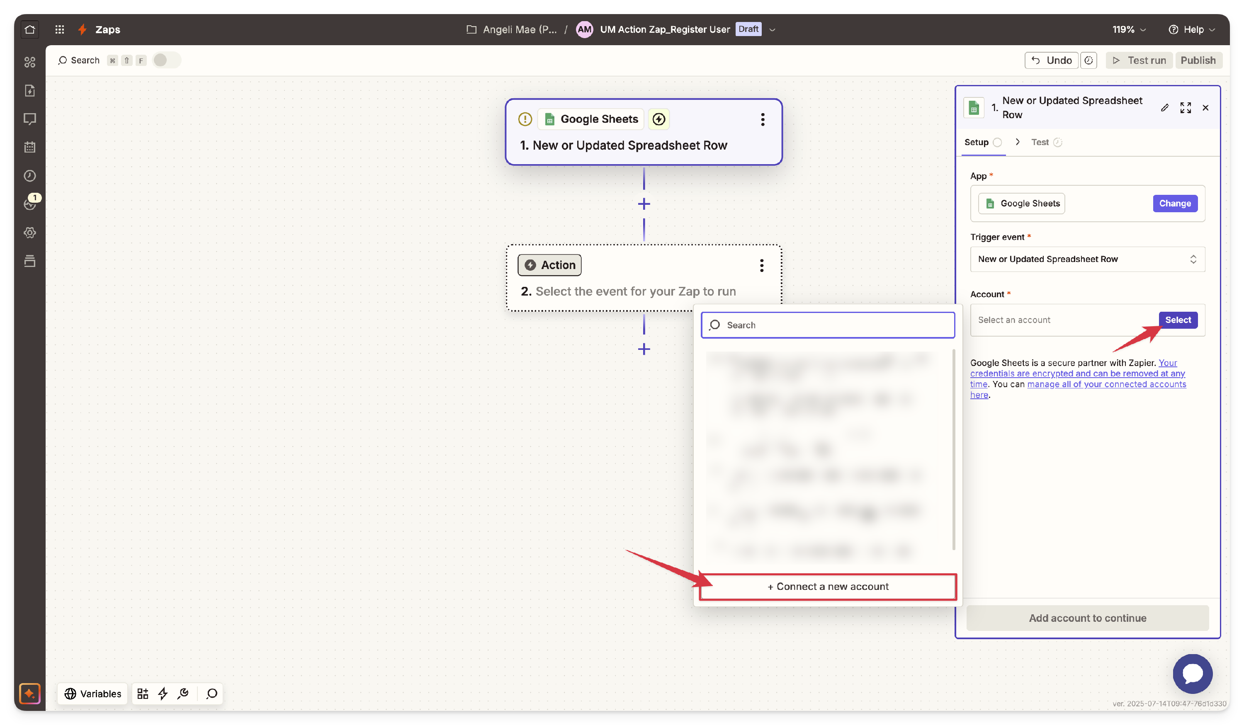Open the sidebar apps icon
The width and height of the screenshot is (1244, 725).
(29, 62)
